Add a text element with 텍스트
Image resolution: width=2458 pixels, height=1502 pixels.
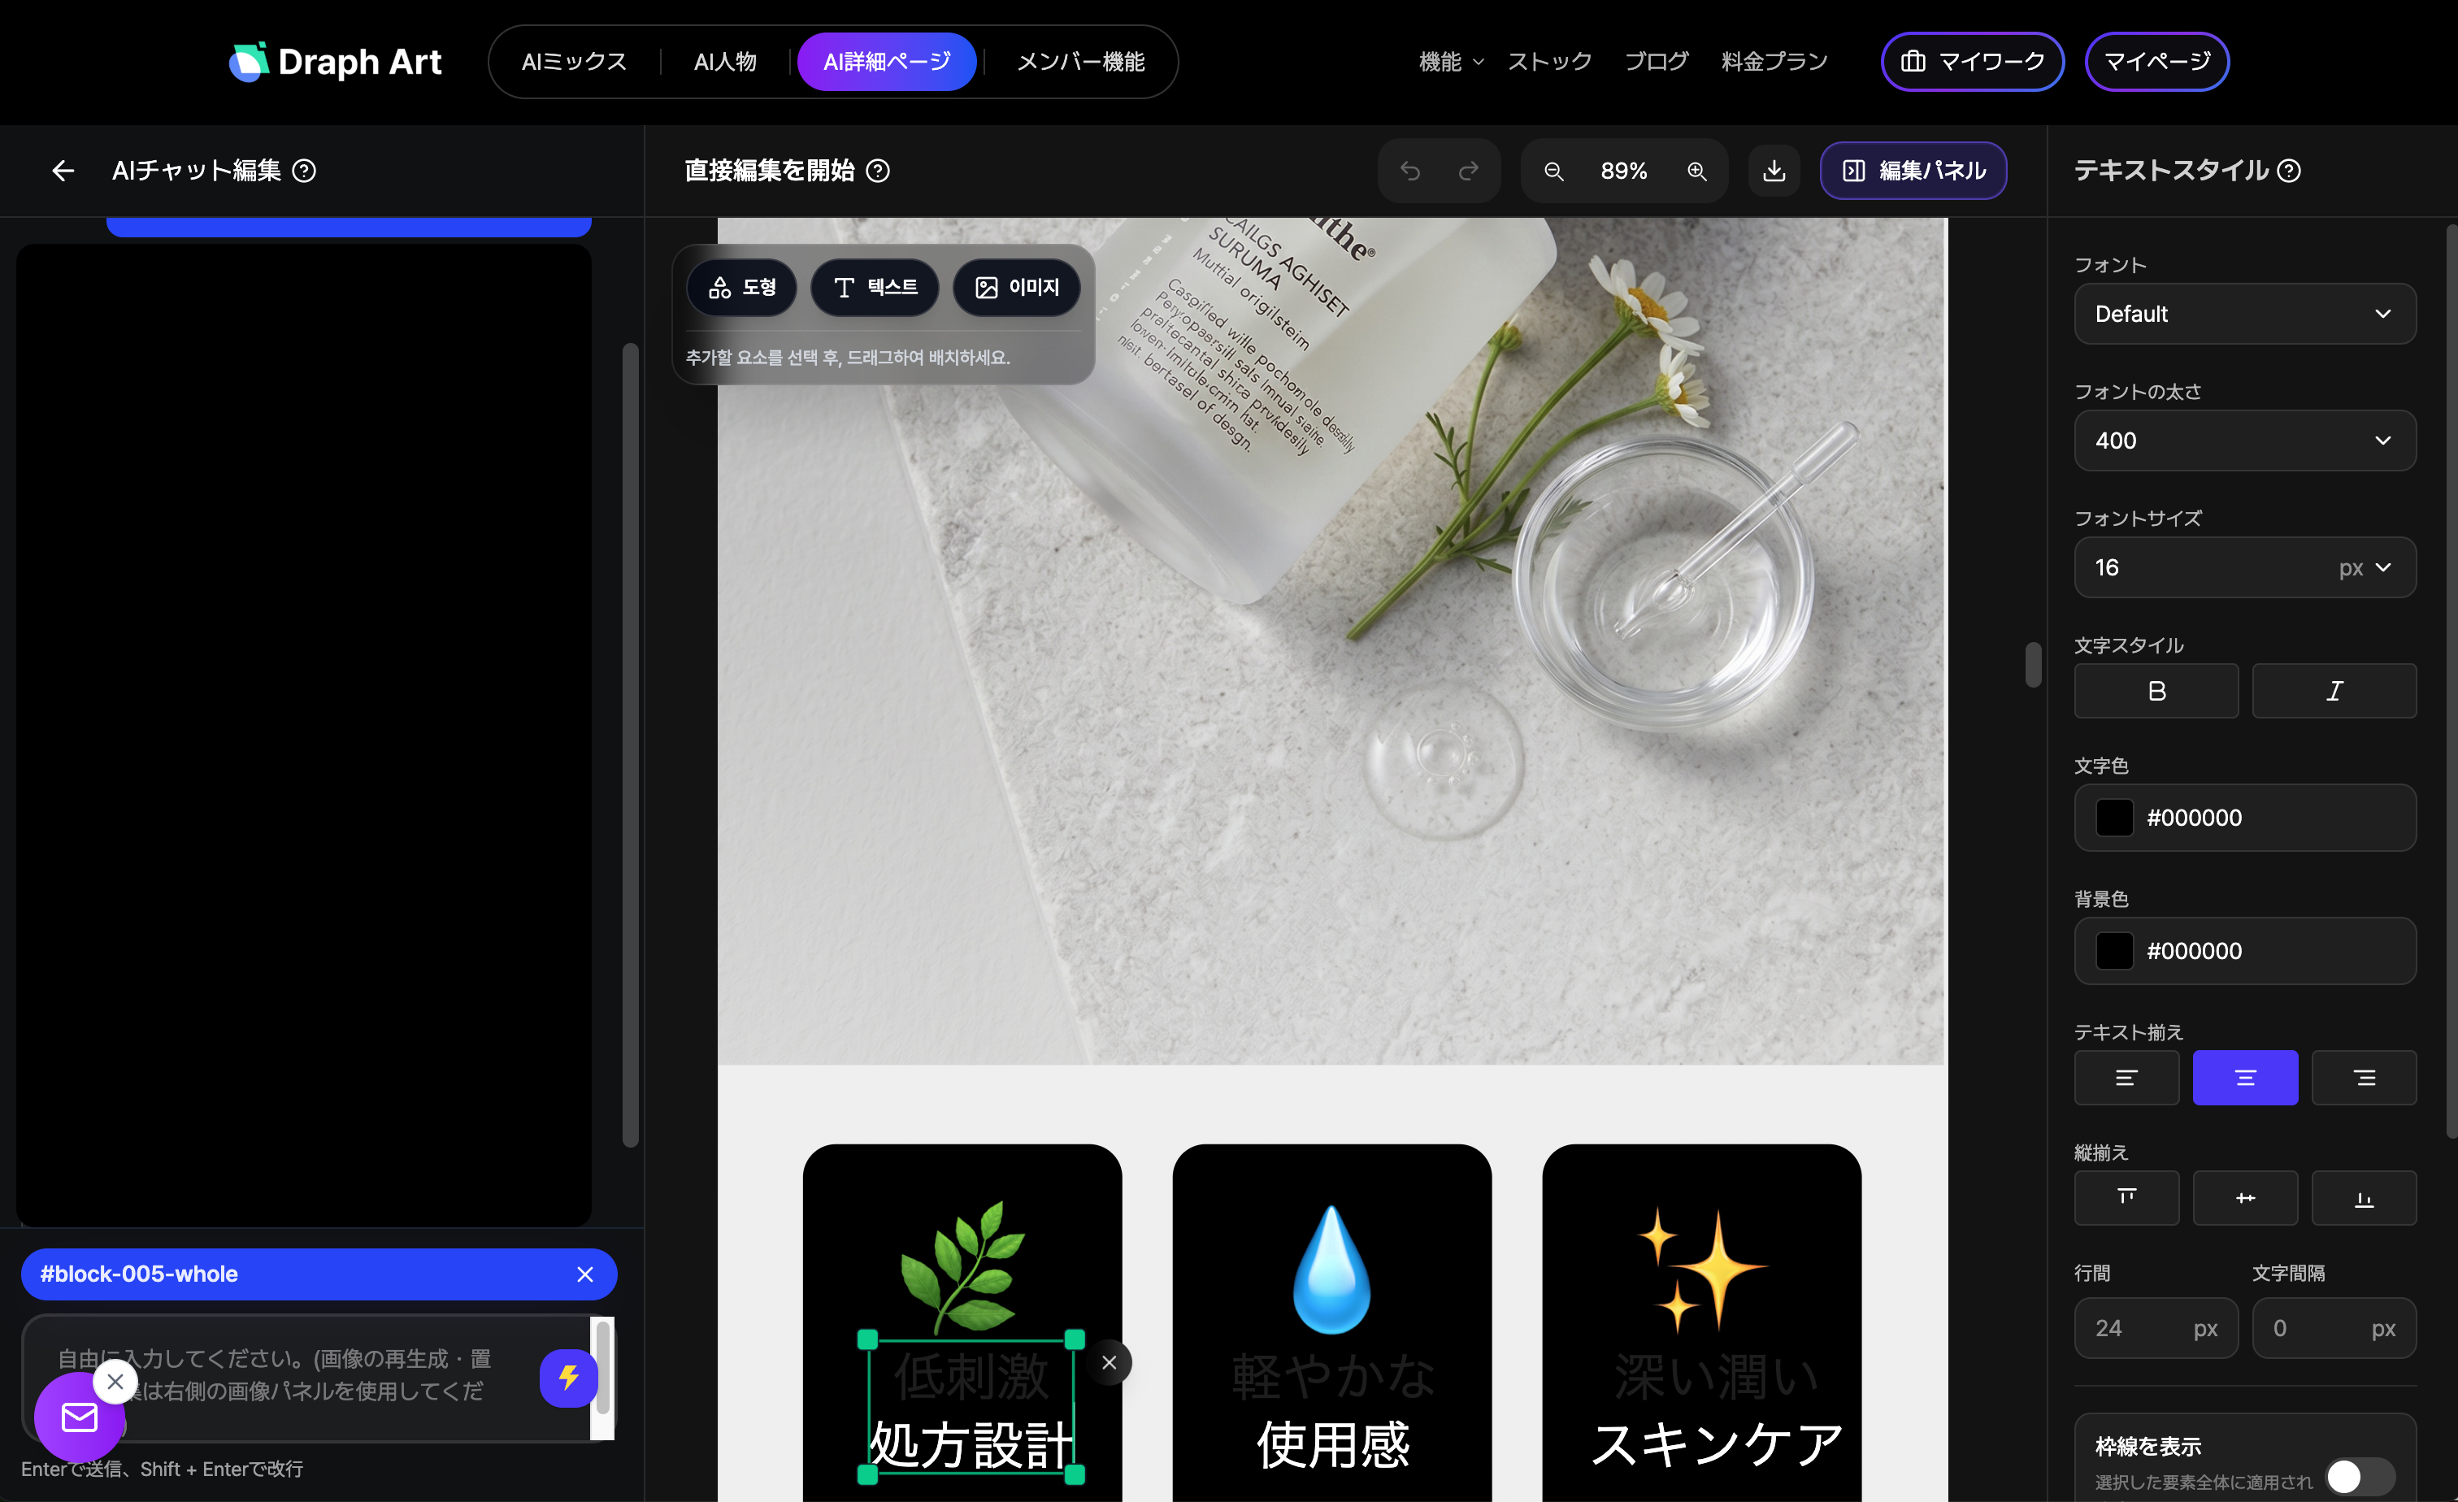(875, 287)
